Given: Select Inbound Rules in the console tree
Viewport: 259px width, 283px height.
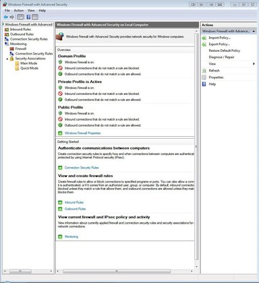Looking at the screenshot, I should (x=20, y=29).
